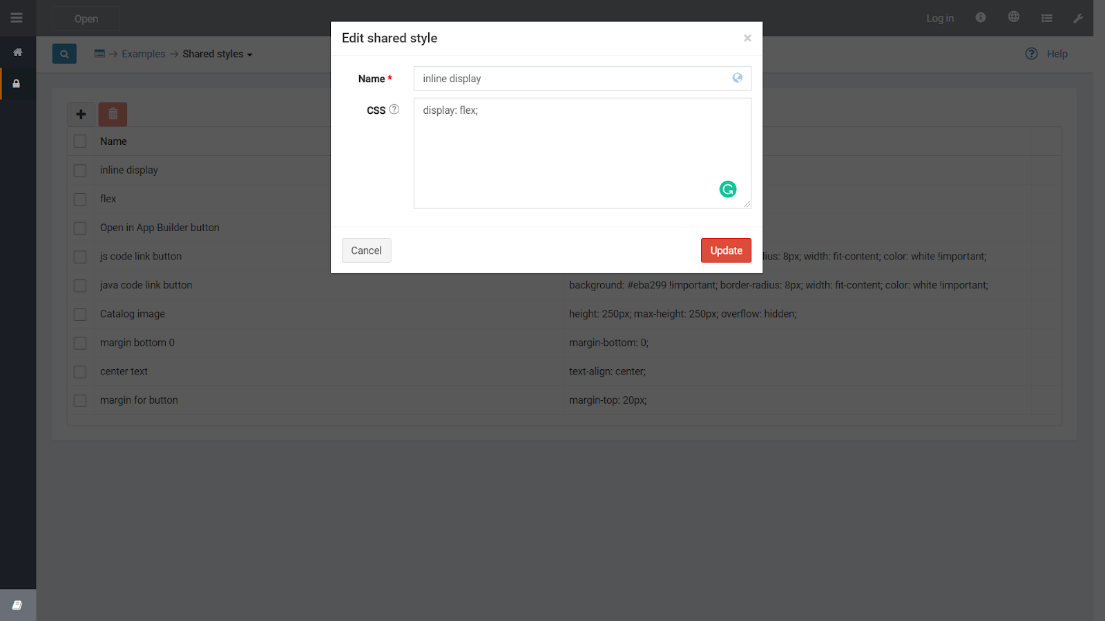This screenshot has width=1105, height=621.
Task: Open the wrench settings icon
Action: (1078, 18)
